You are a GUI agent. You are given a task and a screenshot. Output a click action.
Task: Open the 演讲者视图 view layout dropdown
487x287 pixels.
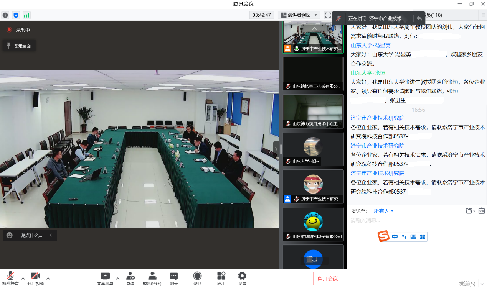click(299, 15)
